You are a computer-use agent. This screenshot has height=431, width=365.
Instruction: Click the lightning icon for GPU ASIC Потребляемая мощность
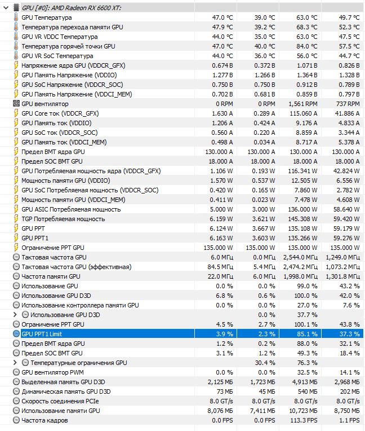16,209
